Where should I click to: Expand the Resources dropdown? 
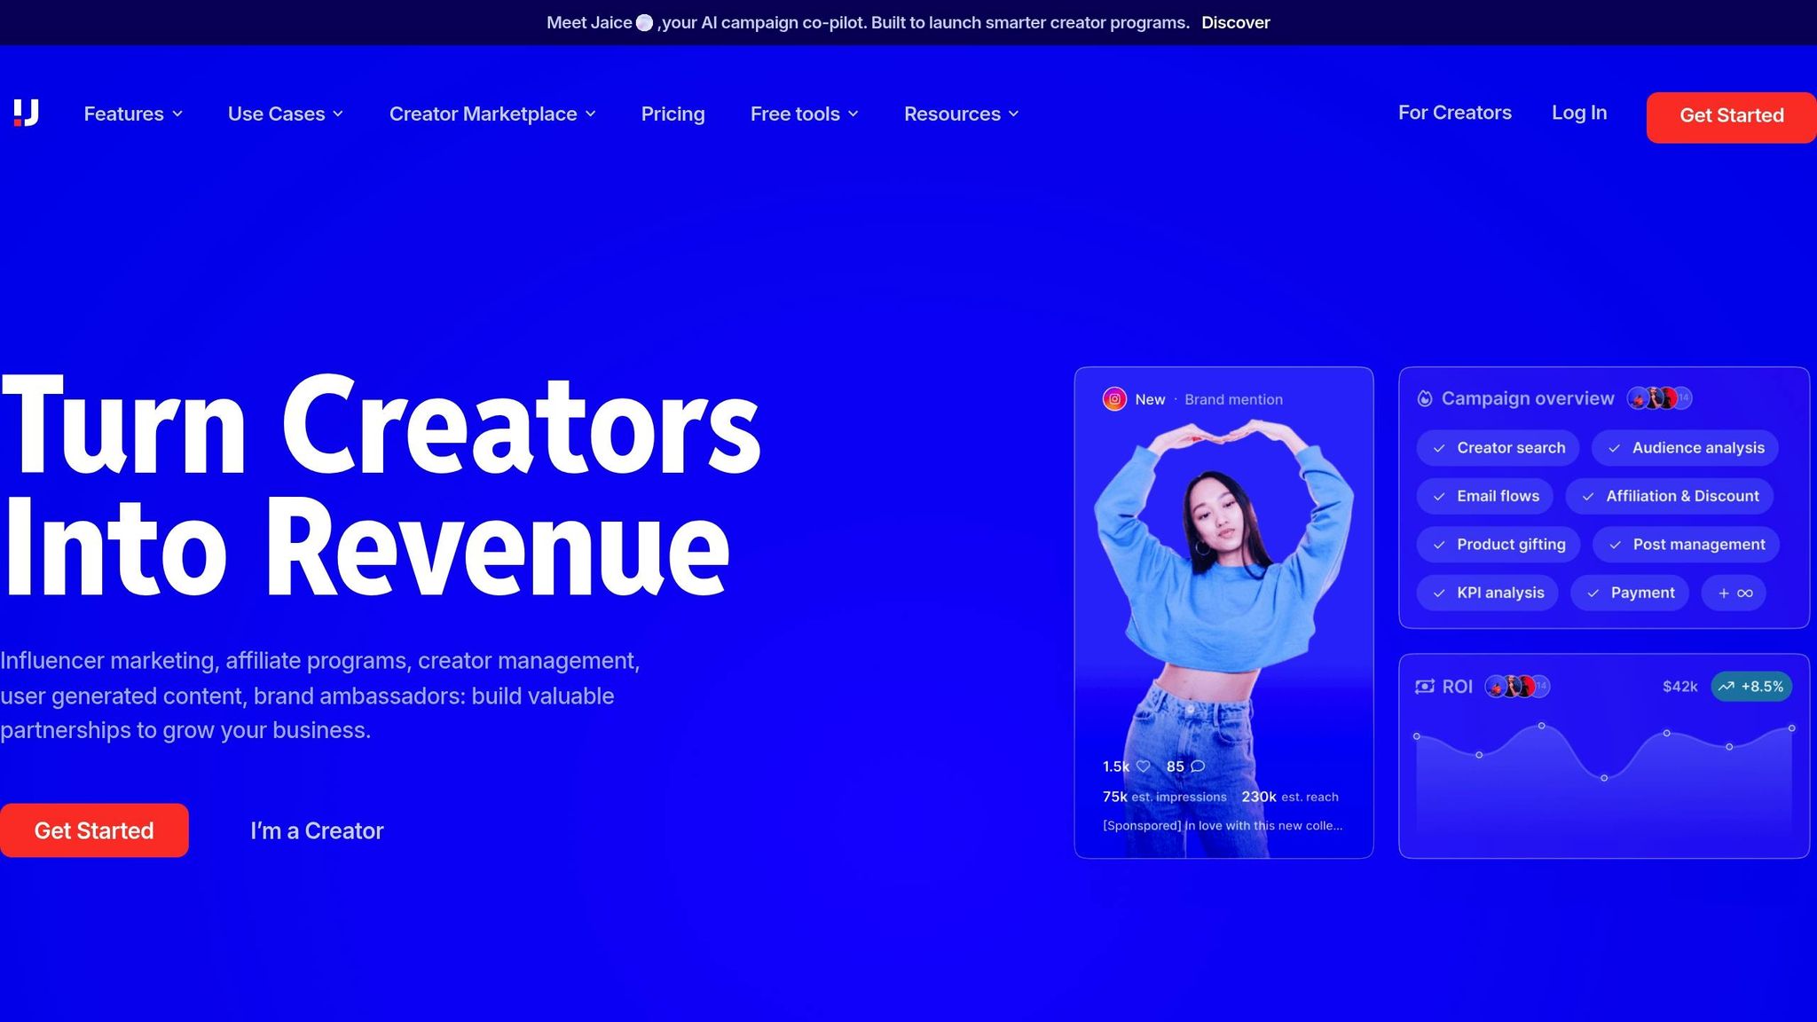(961, 114)
